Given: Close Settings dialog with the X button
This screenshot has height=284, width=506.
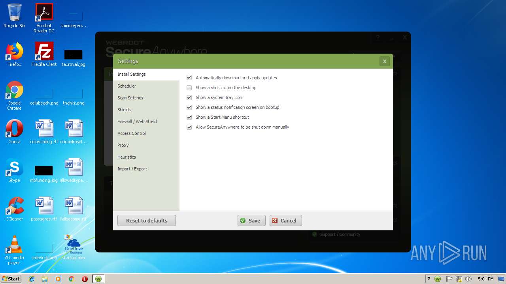Looking at the screenshot, I should tap(384, 61).
